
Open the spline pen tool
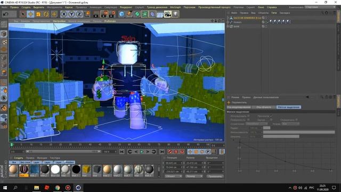(129, 14)
